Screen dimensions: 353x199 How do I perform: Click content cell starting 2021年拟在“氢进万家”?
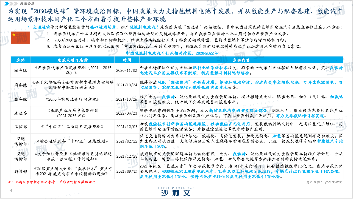241,171
